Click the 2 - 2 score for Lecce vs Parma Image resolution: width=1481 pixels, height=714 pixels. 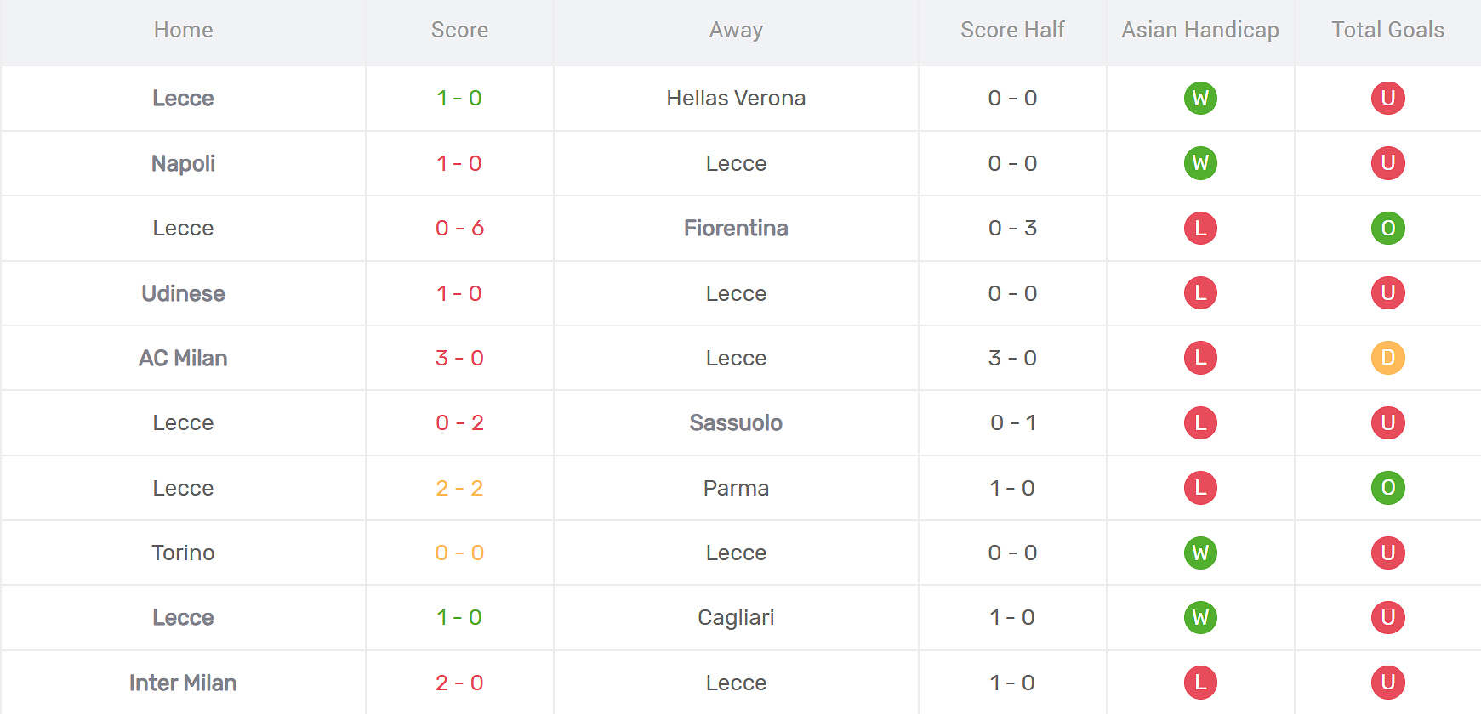(459, 488)
